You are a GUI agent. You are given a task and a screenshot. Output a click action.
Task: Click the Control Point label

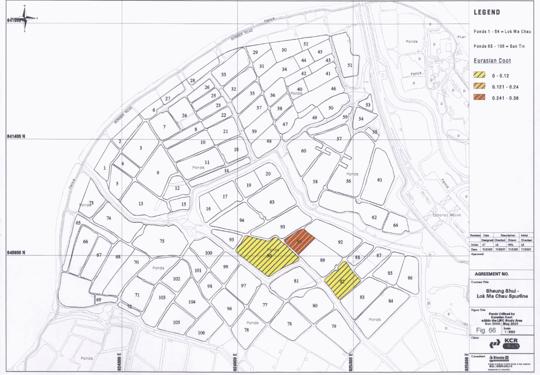point(445,215)
